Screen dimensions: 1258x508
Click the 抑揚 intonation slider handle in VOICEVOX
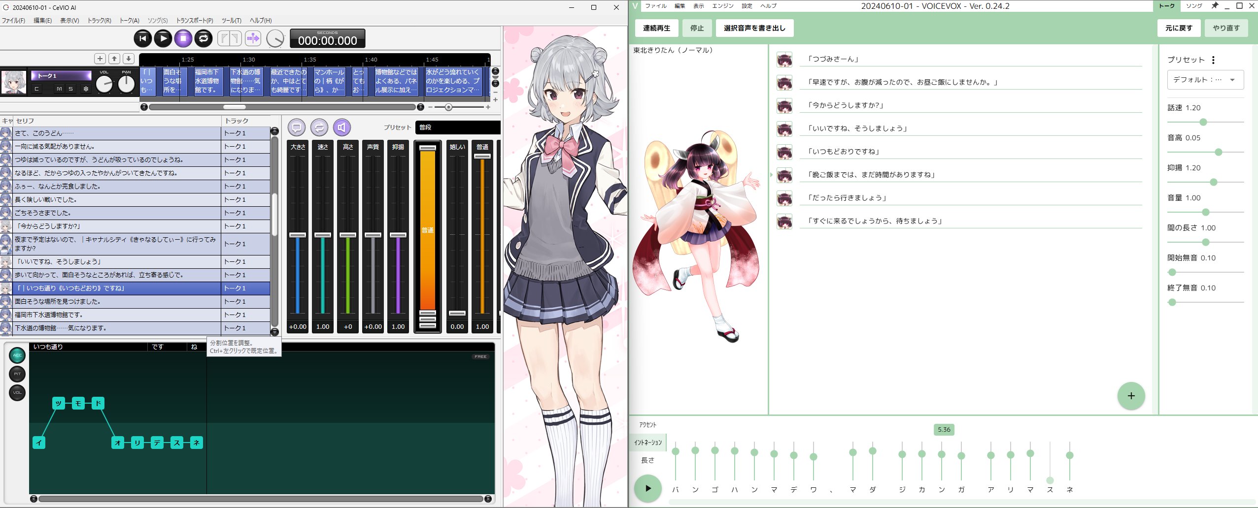[1214, 182]
